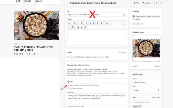
Task: Insert an image into content
Action: (x=78, y=27)
